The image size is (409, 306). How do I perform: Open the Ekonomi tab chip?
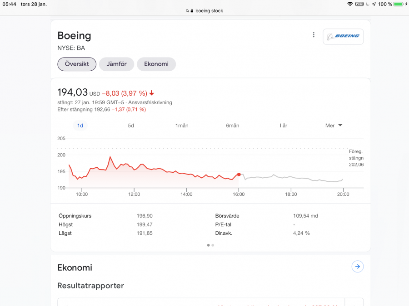click(x=156, y=64)
